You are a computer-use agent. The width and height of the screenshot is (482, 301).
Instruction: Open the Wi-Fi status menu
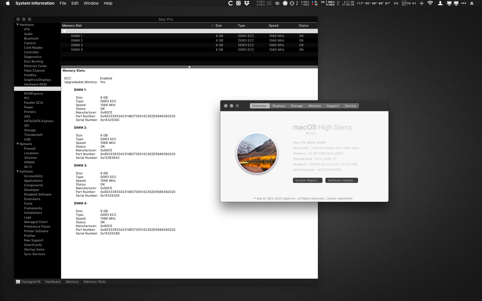coord(430,3)
